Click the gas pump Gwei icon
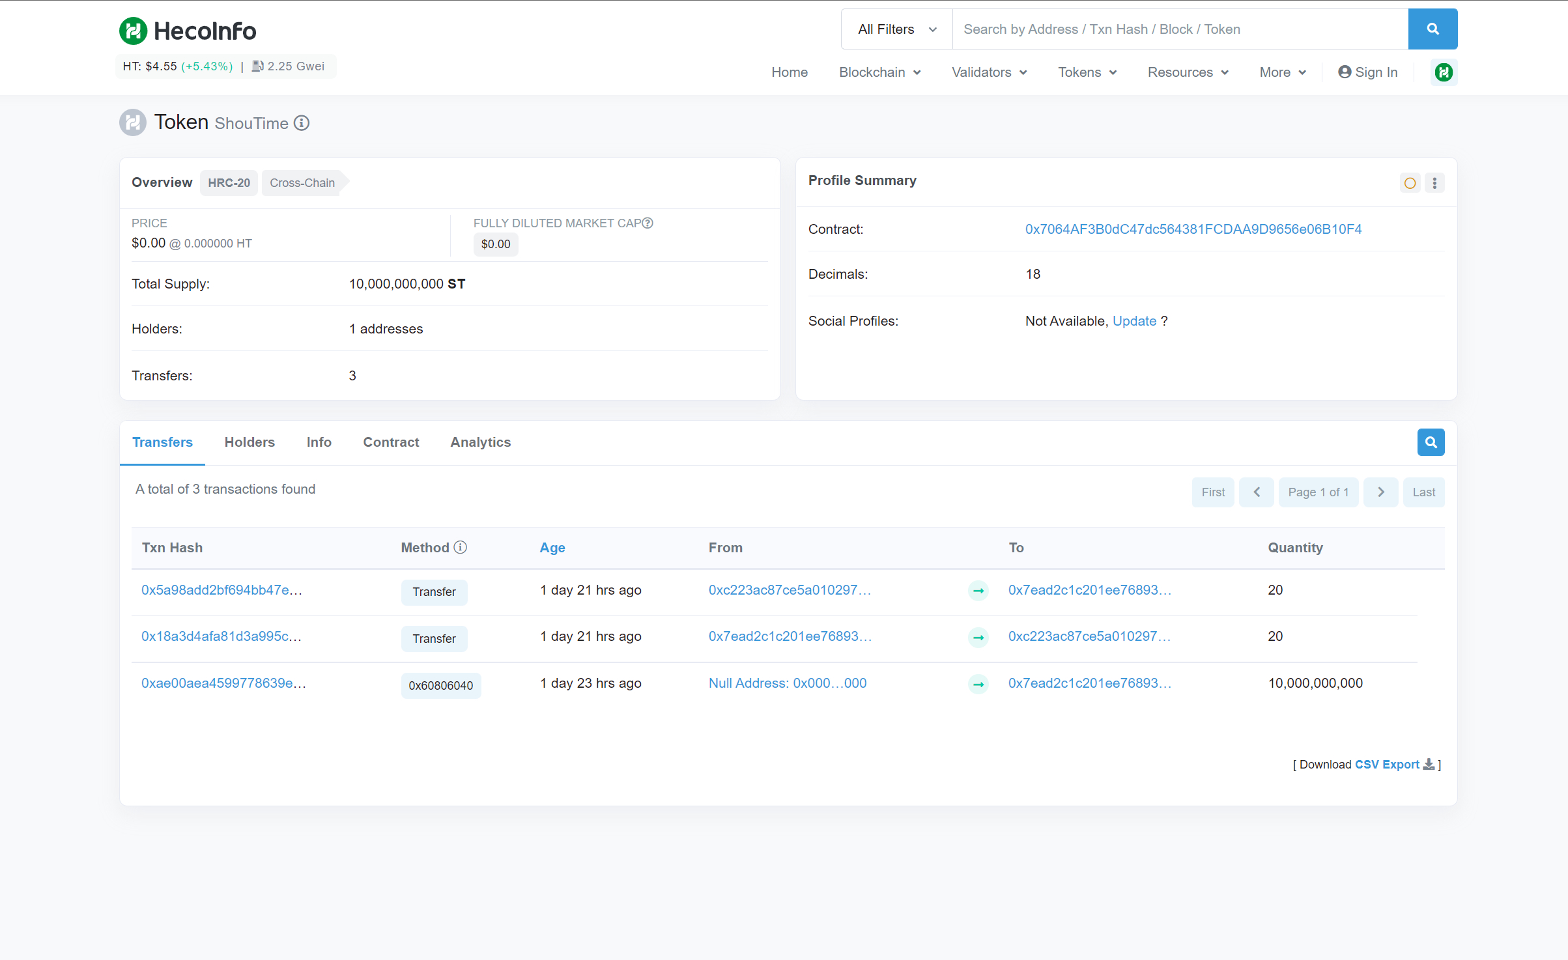The image size is (1568, 960). [257, 66]
